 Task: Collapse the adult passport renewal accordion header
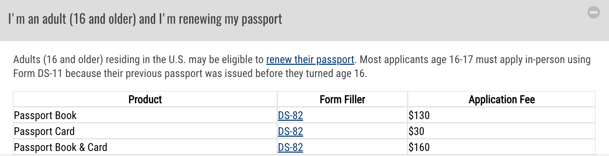[x=145, y=19]
